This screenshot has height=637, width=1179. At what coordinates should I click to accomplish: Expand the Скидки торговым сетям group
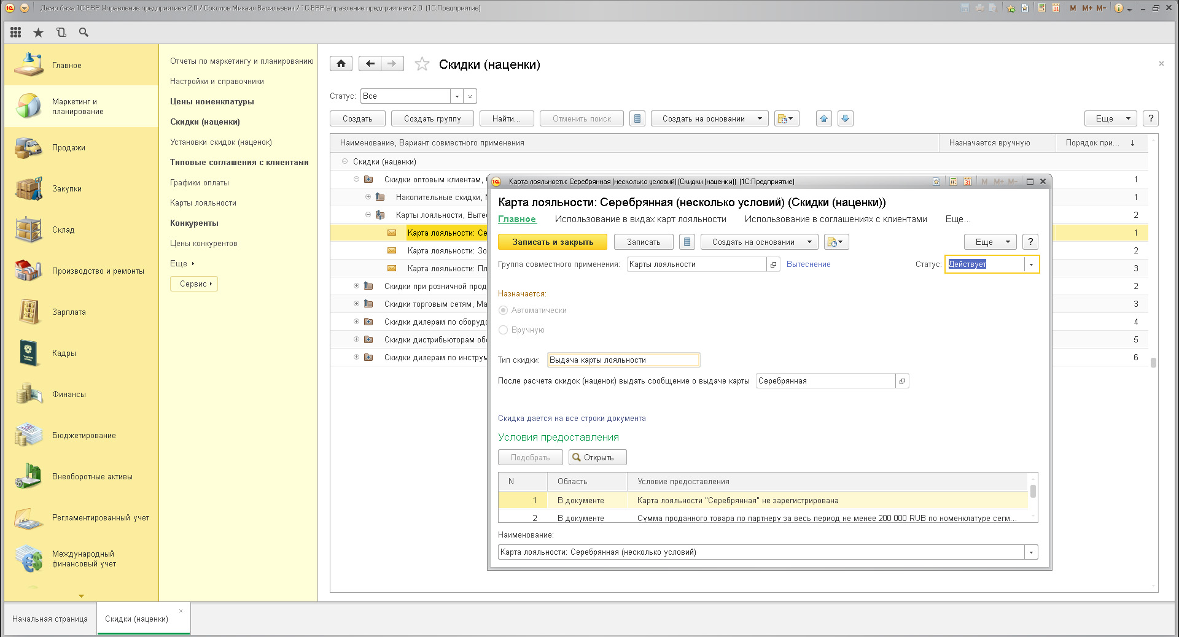coord(356,304)
